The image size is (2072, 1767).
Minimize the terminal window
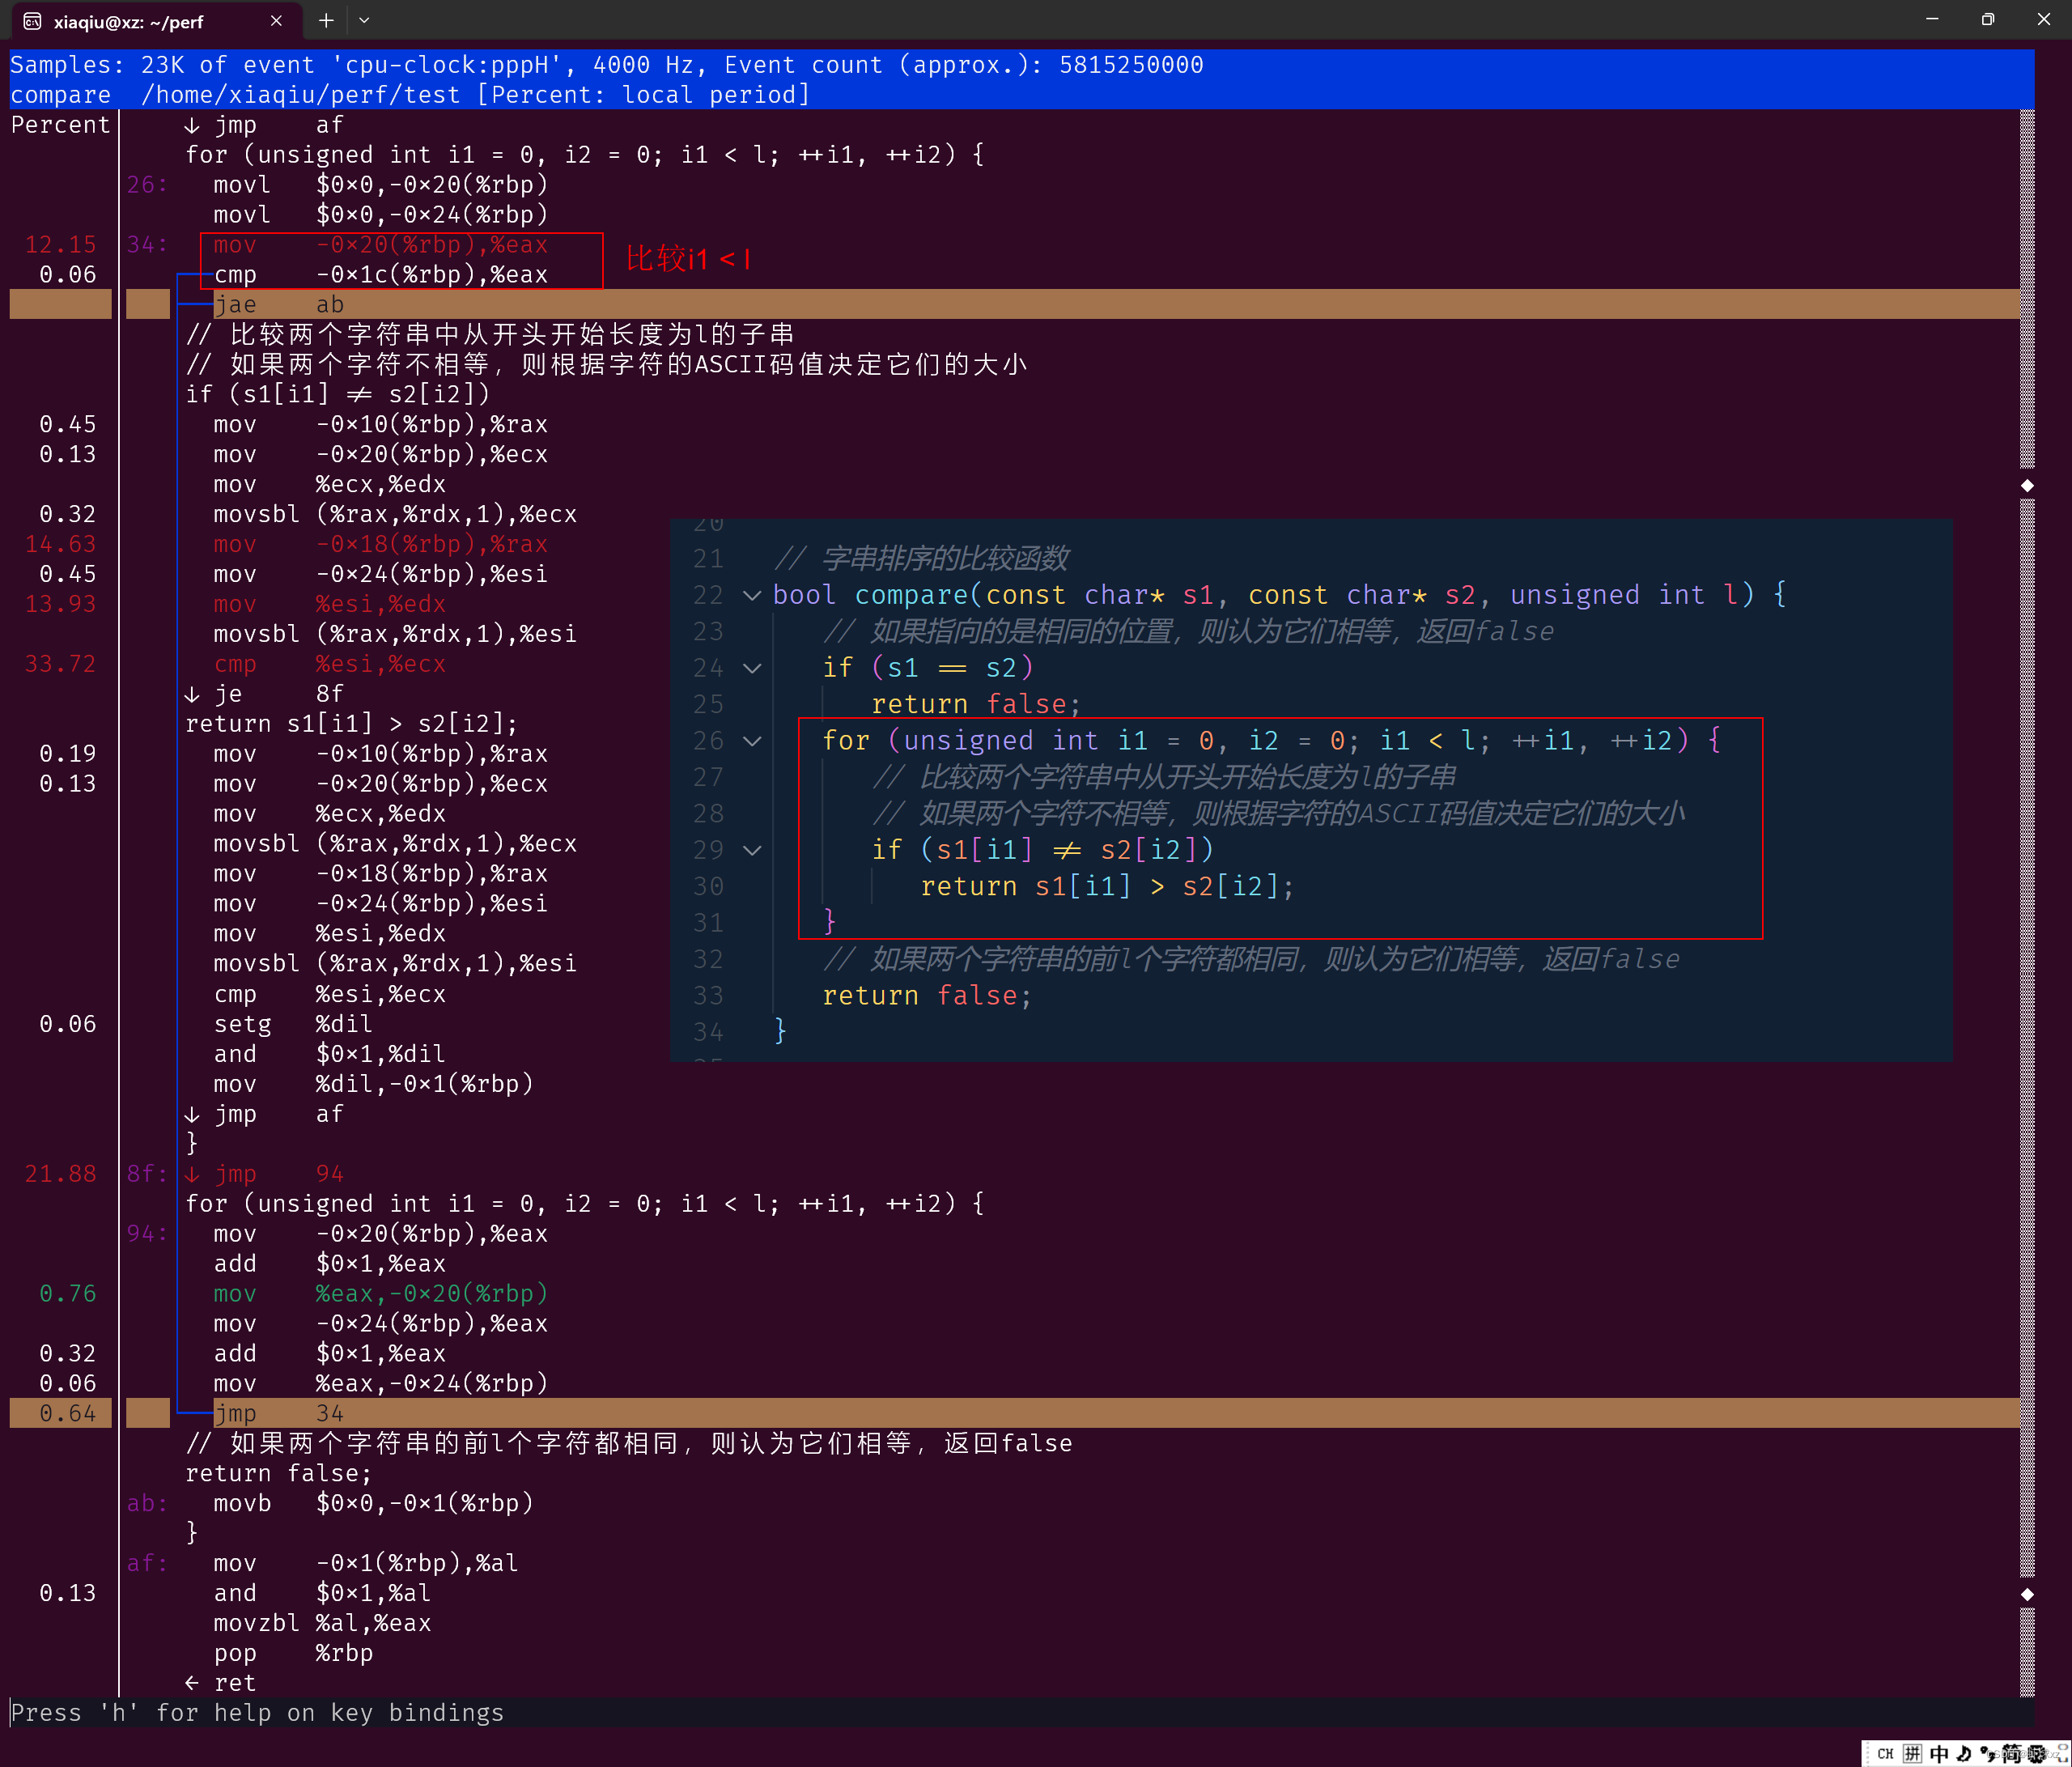tap(1932, 19)
